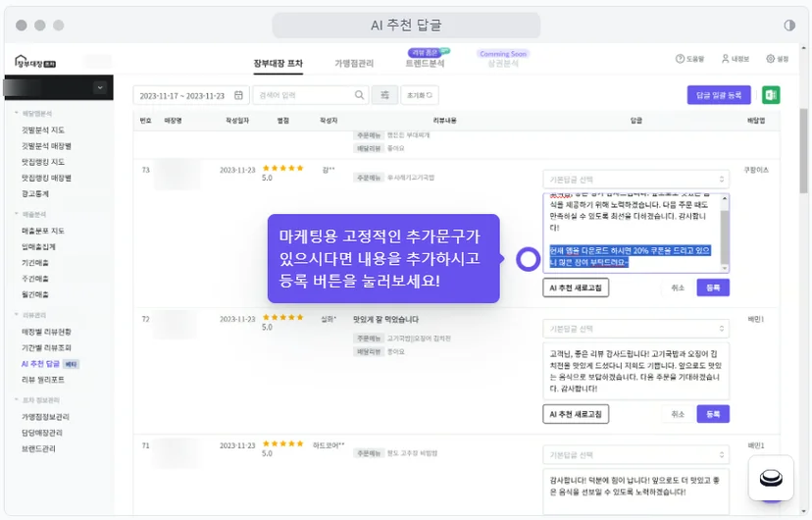
Task: Collapse the 프차 정보관리 sidebar section
Action: [x=36, y=400]
